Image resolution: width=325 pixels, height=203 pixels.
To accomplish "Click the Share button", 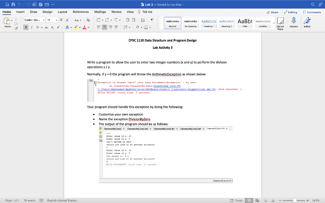I will click(273, 12).
